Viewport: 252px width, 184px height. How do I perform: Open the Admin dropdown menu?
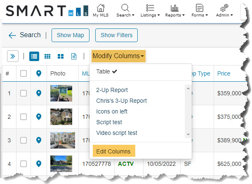point(224,10)
